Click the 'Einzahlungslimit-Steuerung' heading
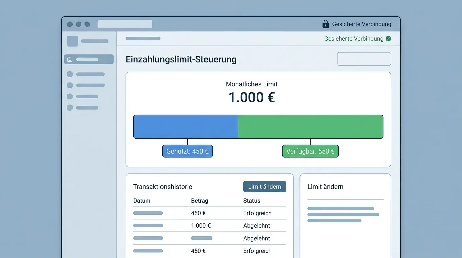 [x=181, y=59]
